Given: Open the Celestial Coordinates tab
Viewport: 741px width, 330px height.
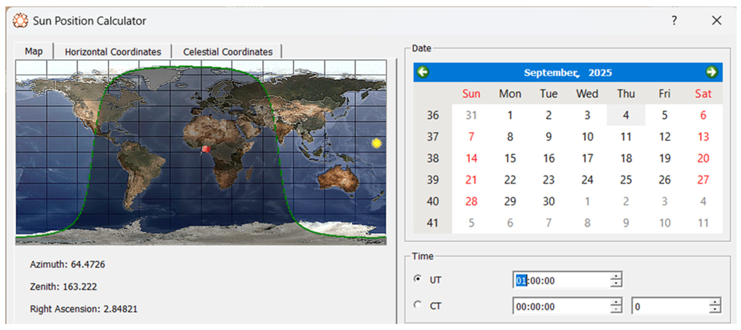Looking at the screenshot, I should click(228, 52).
